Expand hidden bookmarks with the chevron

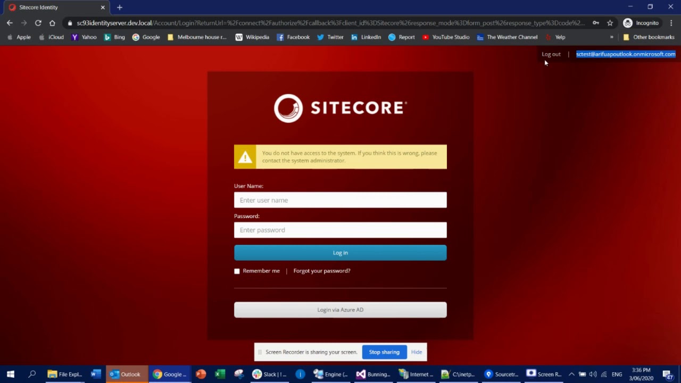(611, 37)
